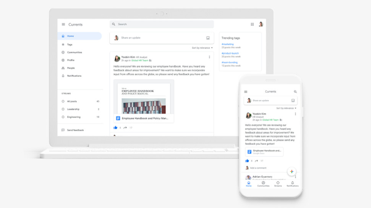
Task: Tap the search magnifier icon on phone
Action: (295, 92)
